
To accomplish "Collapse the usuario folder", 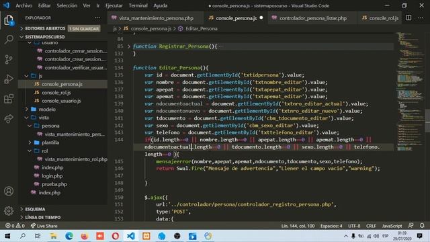I will (x=50, y=43).
